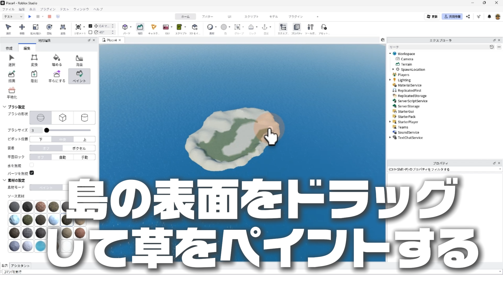503x283 pixels.
Task: Select the 平らにする (Flatten) tool
Action: click(57, 76)
